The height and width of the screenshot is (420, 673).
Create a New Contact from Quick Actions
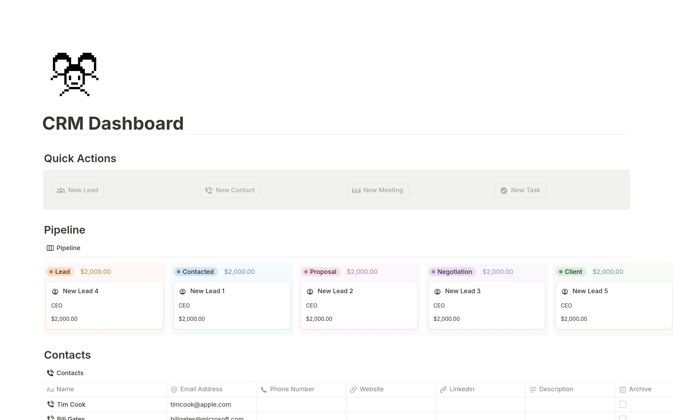230,191
